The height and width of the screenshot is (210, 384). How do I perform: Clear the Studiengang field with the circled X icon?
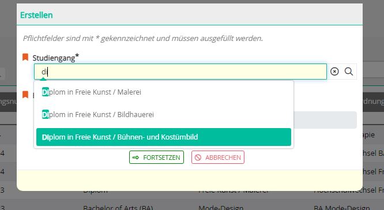point(334,72)
